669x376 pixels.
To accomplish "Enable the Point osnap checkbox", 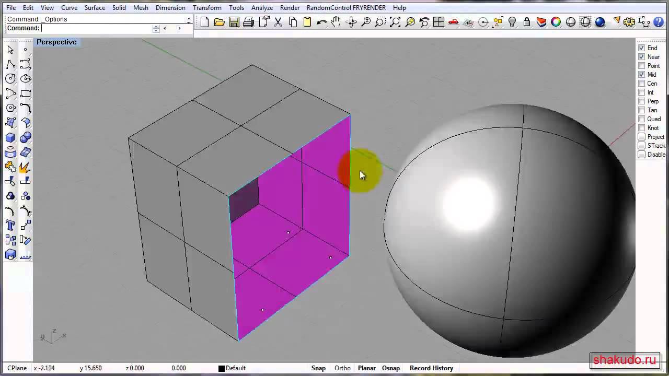I will [x=642, y=66].
